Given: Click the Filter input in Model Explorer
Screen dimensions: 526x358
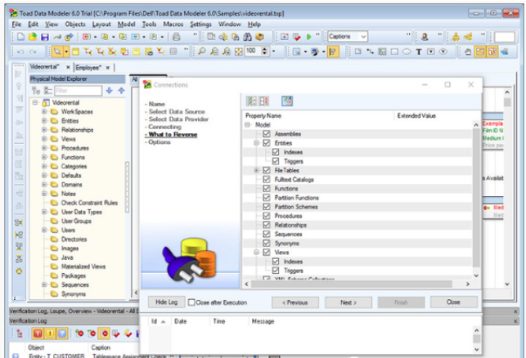Looking at the screenshot, I should (x=79, y=91).
